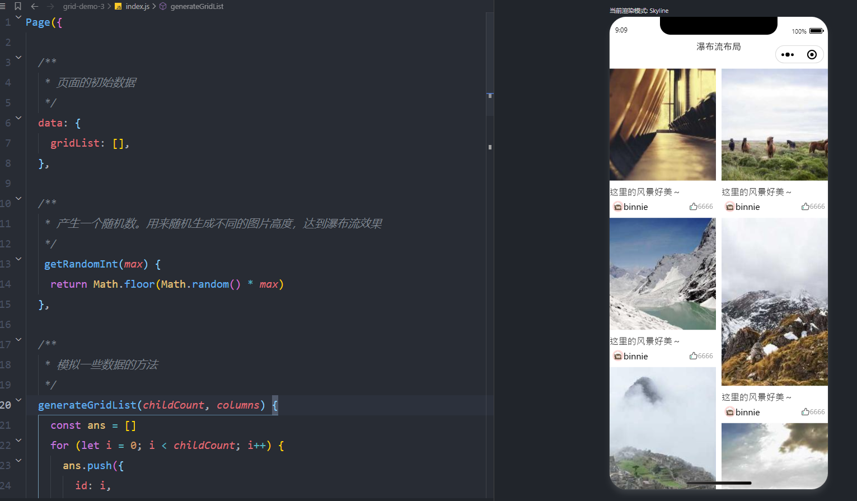Image resolution: width=857 pixels, height=501 pixels.
Task: Tap binnie's avatar under the mountain lake photo
Action: (x=617, y=356)
